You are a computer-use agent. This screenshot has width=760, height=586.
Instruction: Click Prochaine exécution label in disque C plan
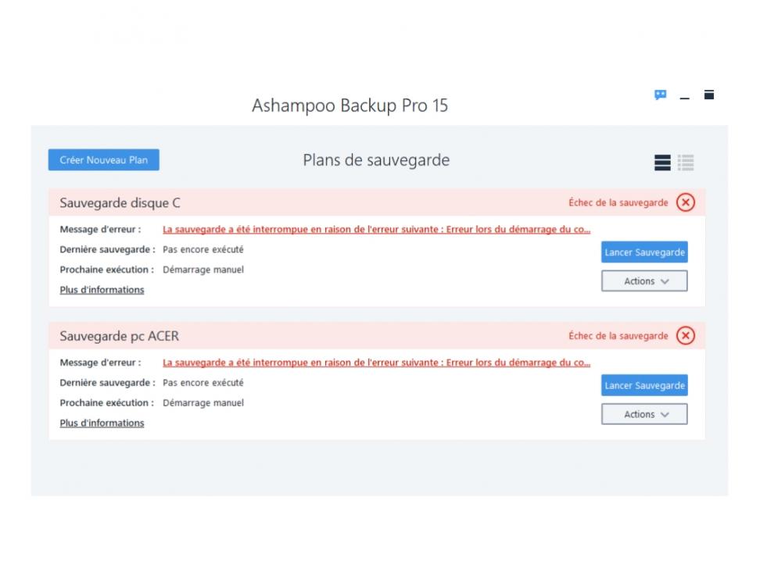pyautogui.click(x=106, y=270)
